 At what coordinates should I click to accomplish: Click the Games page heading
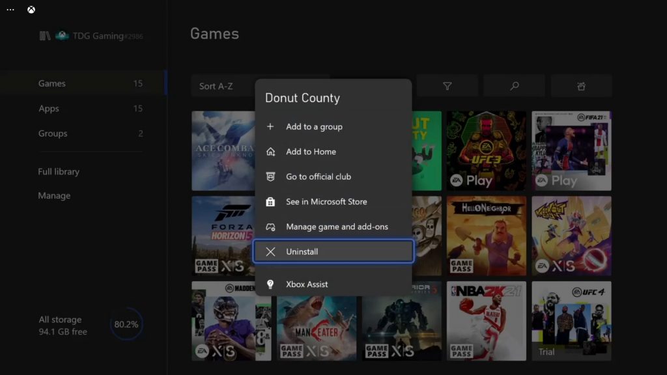(x=214, y=34)
